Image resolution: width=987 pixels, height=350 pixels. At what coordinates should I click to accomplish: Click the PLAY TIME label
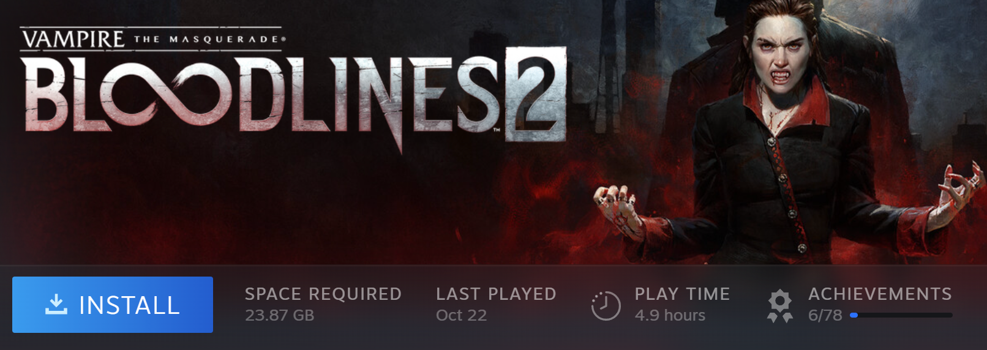click(682, 294)
